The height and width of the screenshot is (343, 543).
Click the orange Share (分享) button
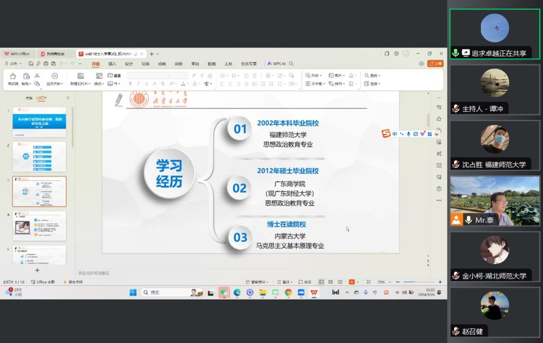click(x=436, y=64)
